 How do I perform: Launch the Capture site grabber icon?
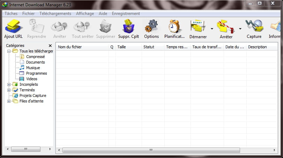254,26
